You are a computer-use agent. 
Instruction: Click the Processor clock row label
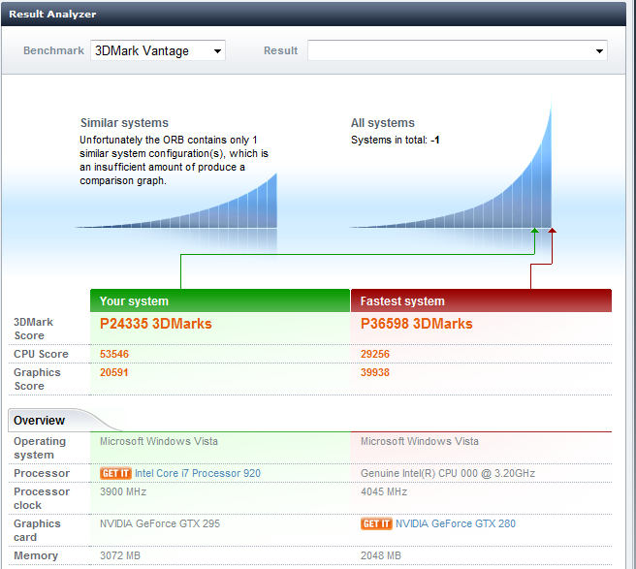tap(42, 498)
